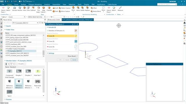
Task: Open the Menu dropdown button
Action: coord(4,17)
